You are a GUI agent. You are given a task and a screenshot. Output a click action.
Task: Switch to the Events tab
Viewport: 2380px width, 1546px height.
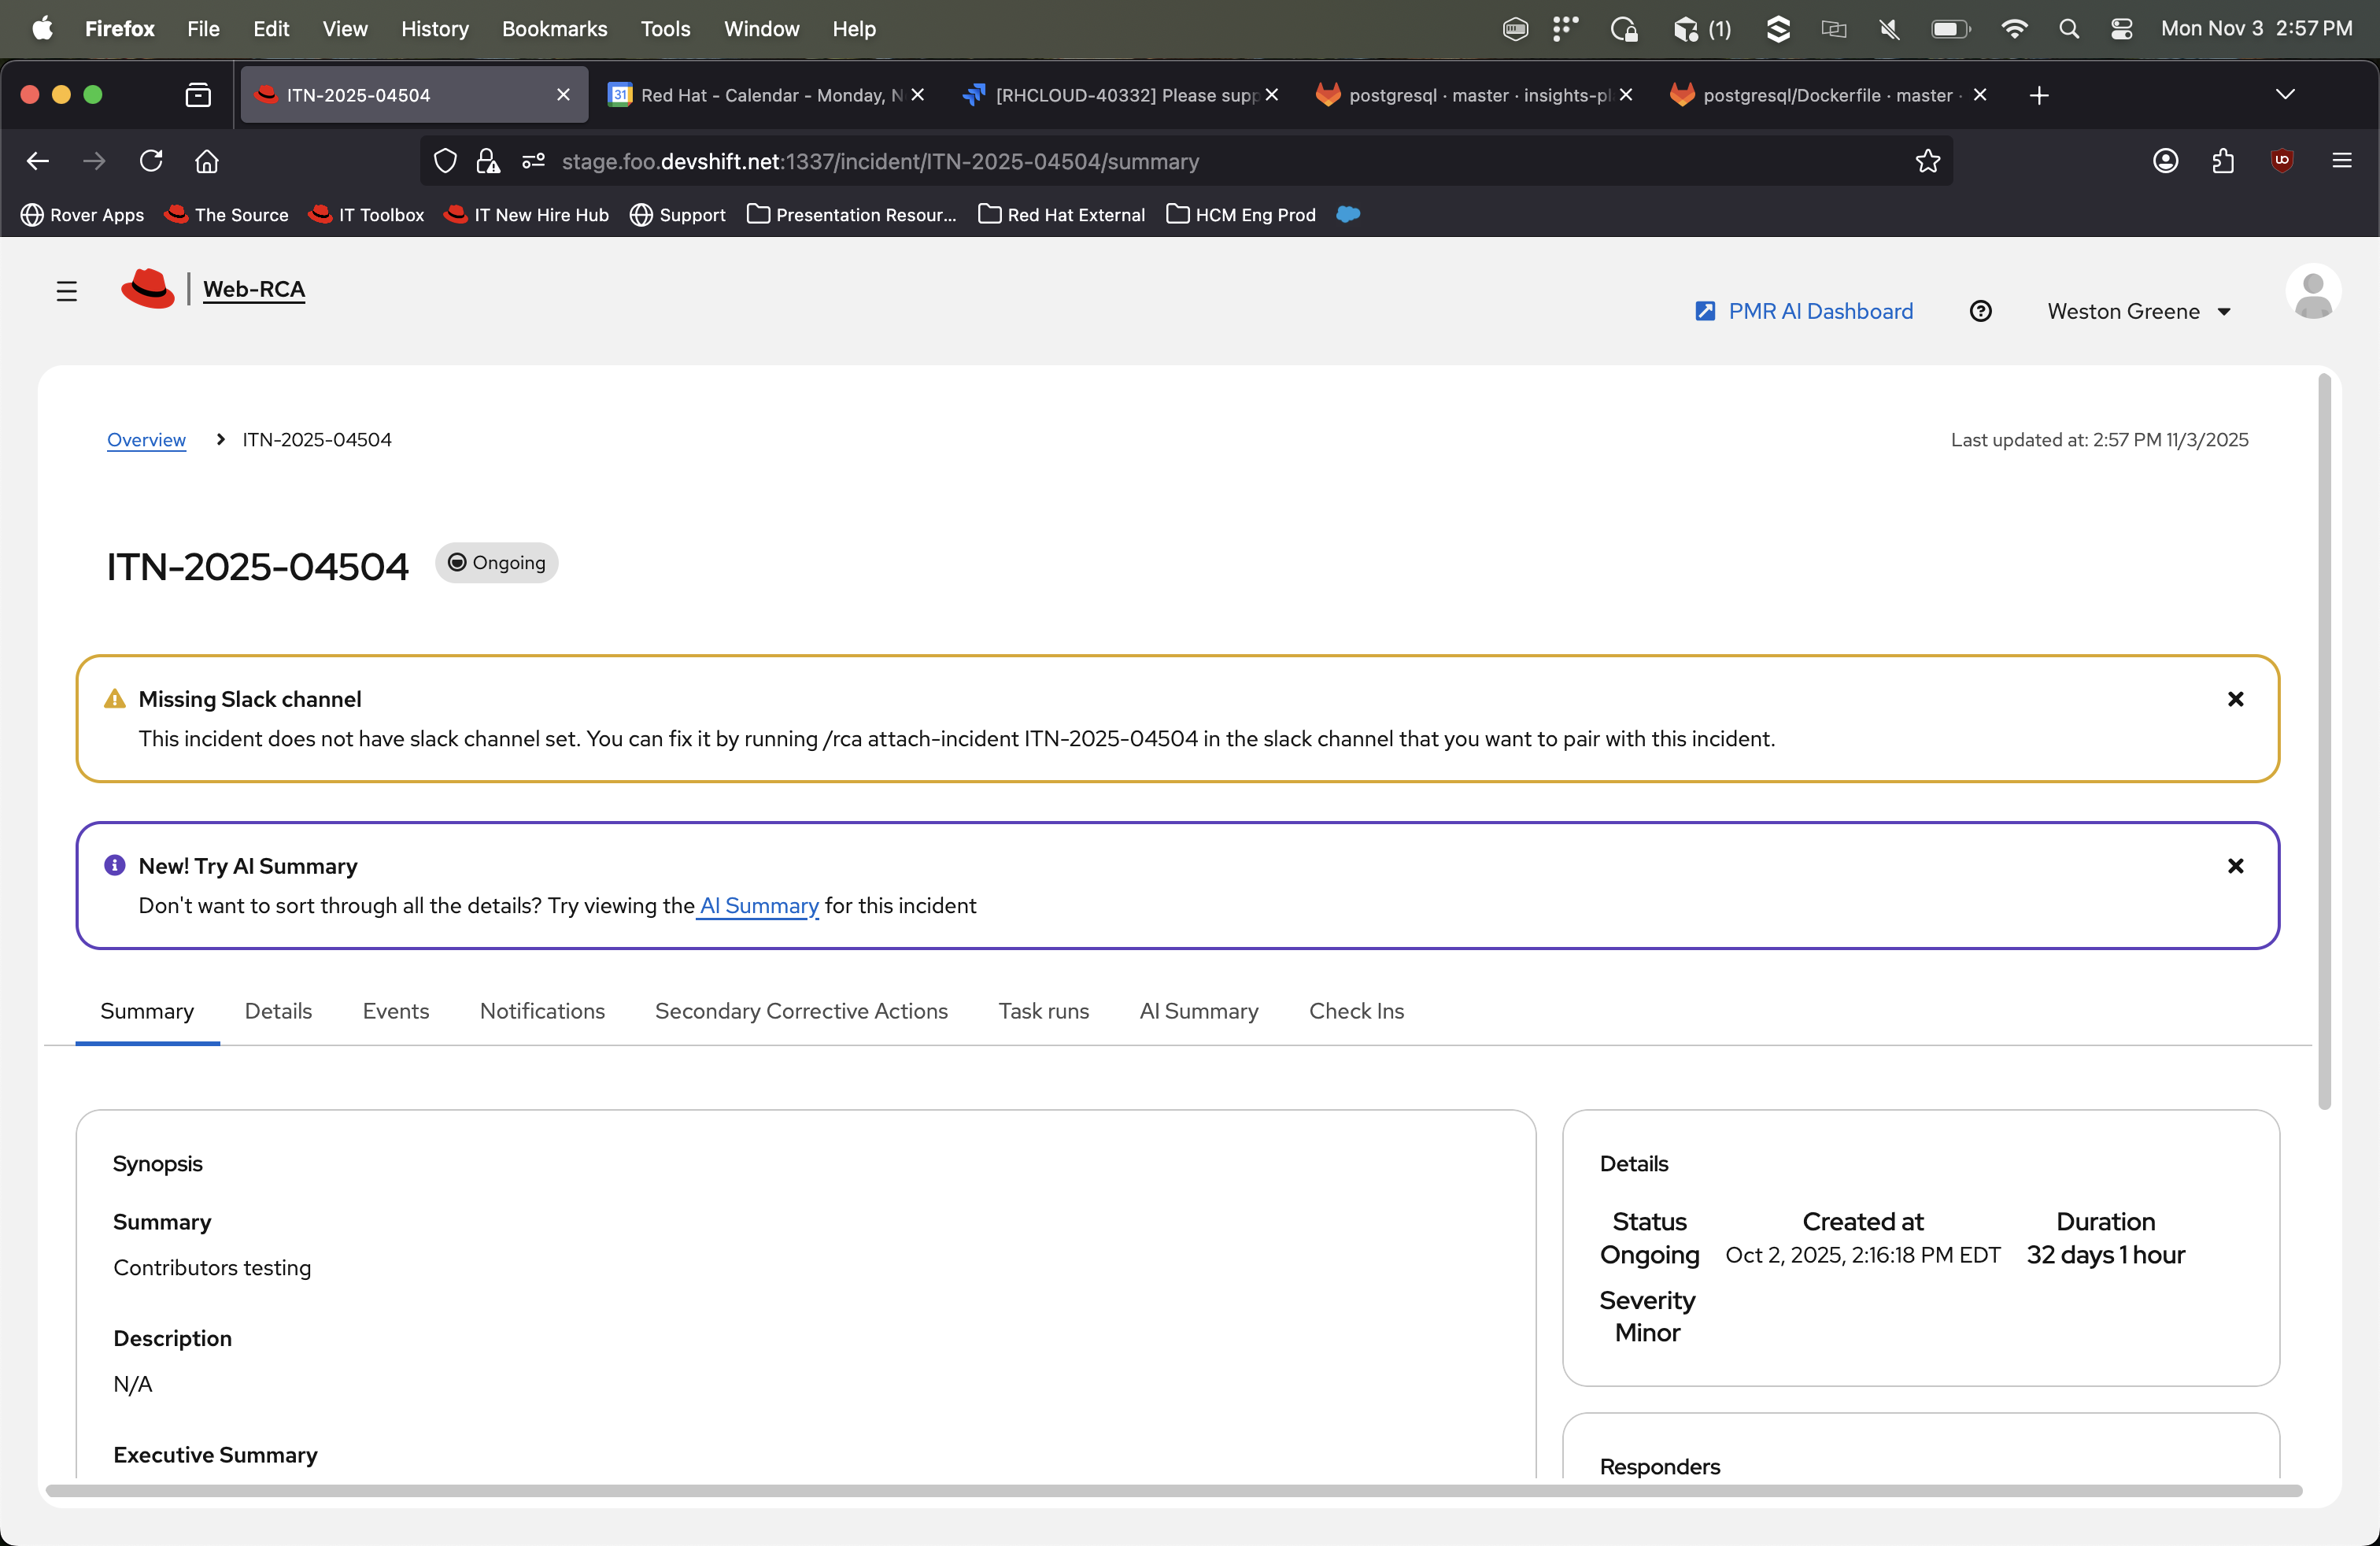pos(395,1011)
